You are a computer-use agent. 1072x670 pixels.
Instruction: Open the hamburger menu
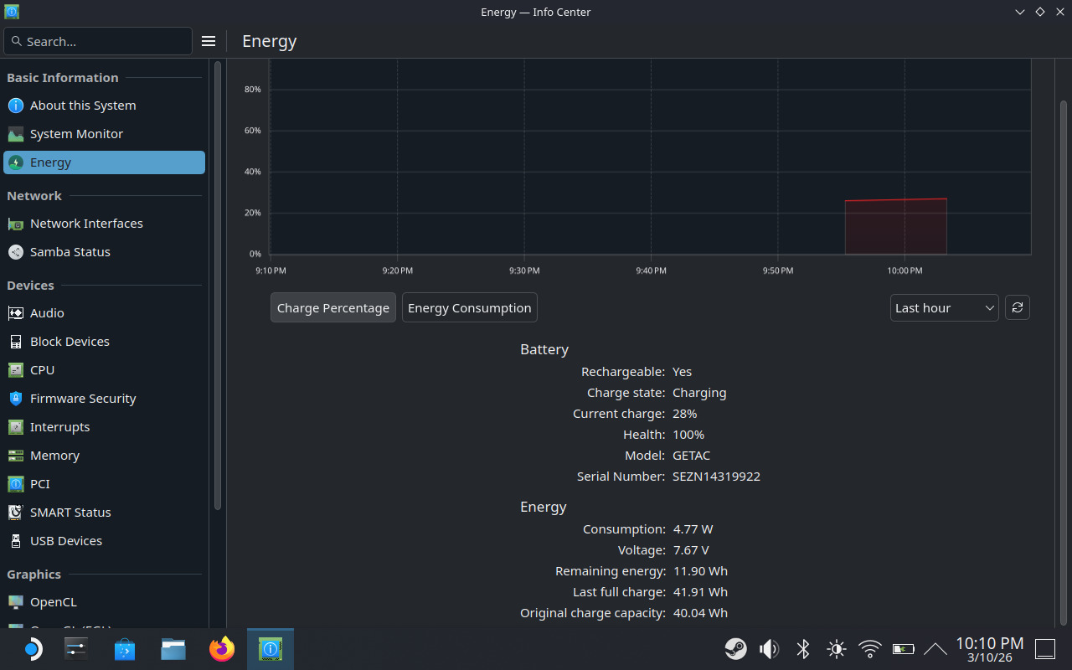click(x=209, y=41)
